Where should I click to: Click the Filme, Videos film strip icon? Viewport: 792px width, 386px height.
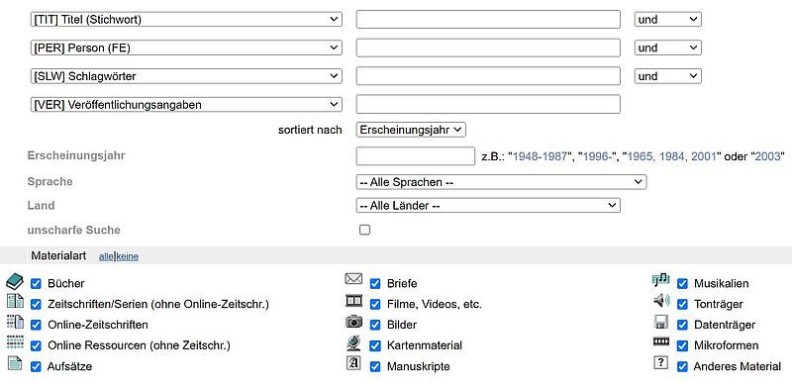pos(353,301)
